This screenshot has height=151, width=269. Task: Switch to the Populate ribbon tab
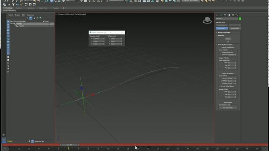(x=55, y=8)
